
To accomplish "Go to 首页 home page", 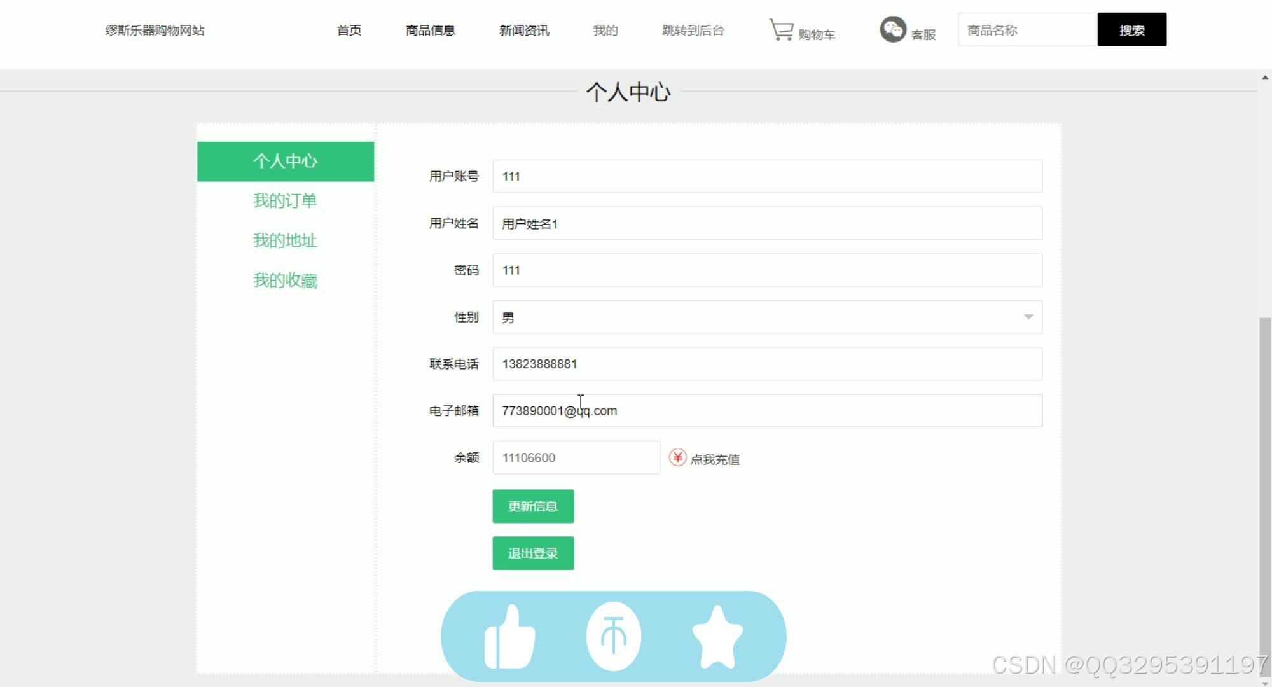I will (349, 30).
